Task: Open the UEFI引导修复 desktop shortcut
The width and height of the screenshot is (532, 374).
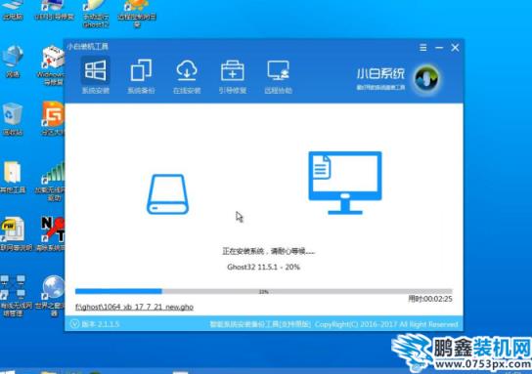Action: pos(55,10)
